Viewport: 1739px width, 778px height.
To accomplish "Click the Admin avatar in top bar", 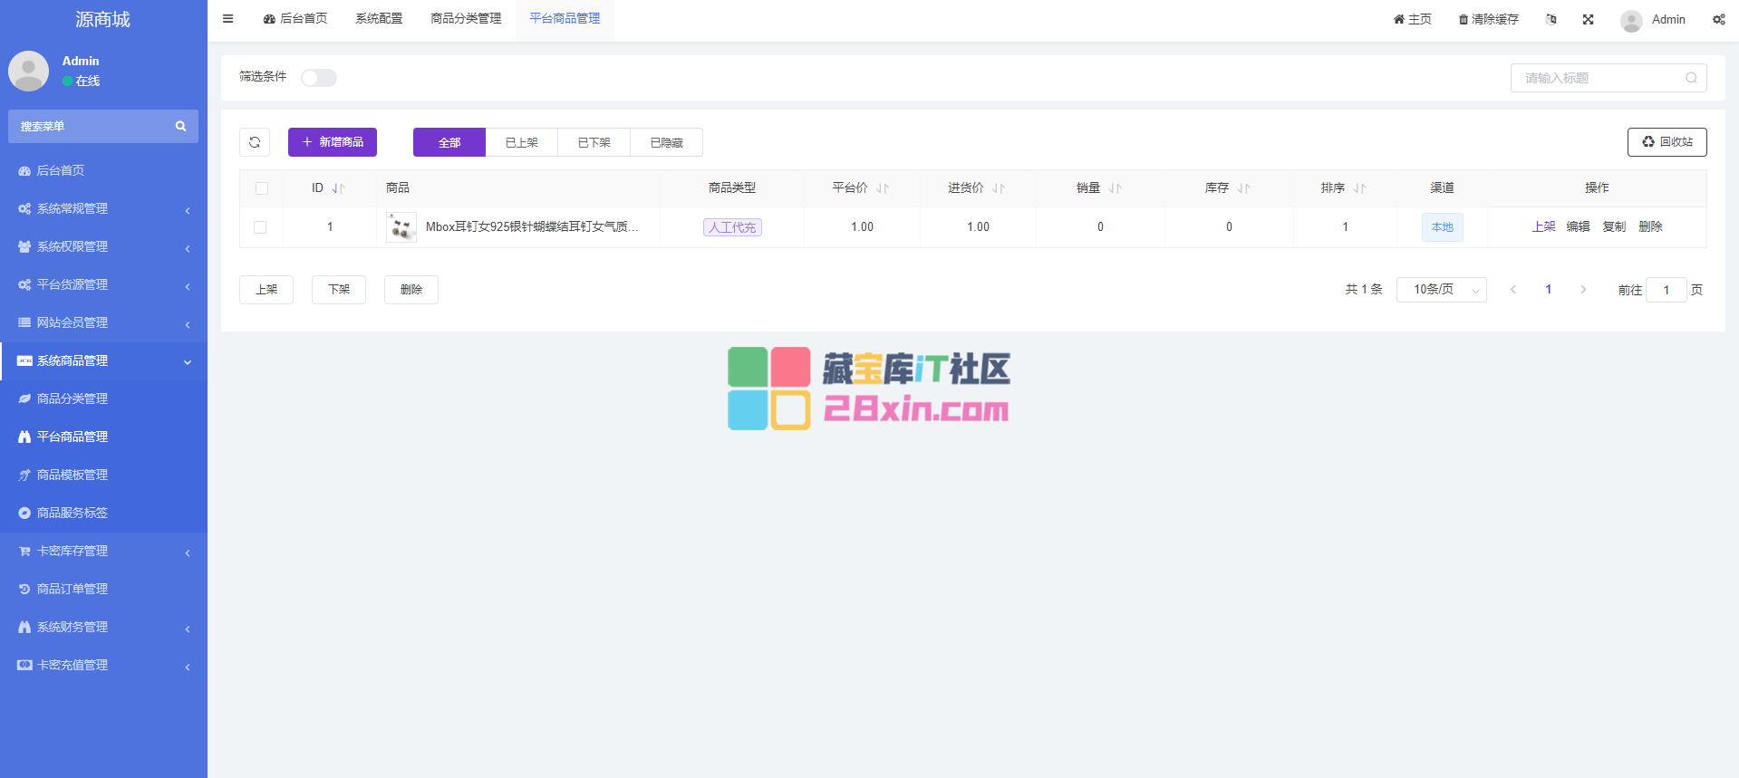I will point(1631,21).
